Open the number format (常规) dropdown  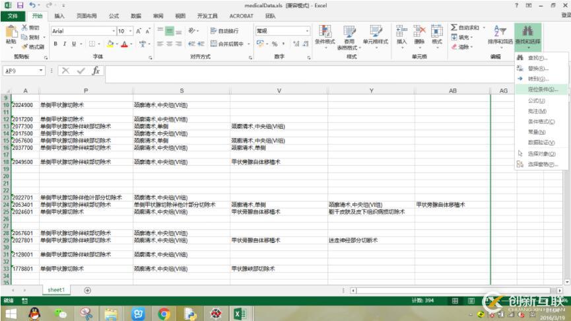[x=308, y=31]
